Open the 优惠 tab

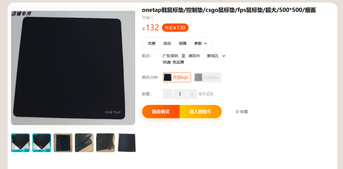tap(152, 43)
